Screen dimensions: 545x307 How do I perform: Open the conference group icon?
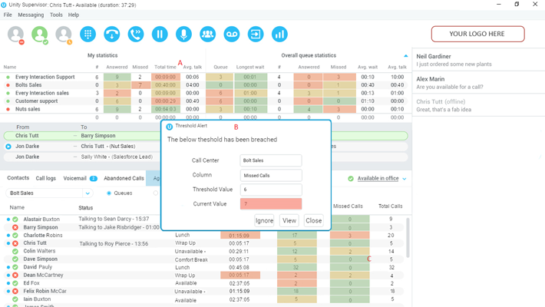pos(207,35)
